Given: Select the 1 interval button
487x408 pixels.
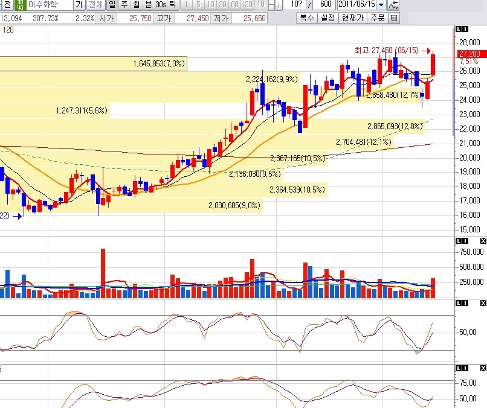Looking at the screenshot, I should (x=186, y=5).
